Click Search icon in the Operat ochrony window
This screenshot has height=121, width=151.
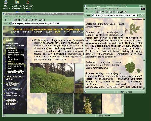(26, 20)
